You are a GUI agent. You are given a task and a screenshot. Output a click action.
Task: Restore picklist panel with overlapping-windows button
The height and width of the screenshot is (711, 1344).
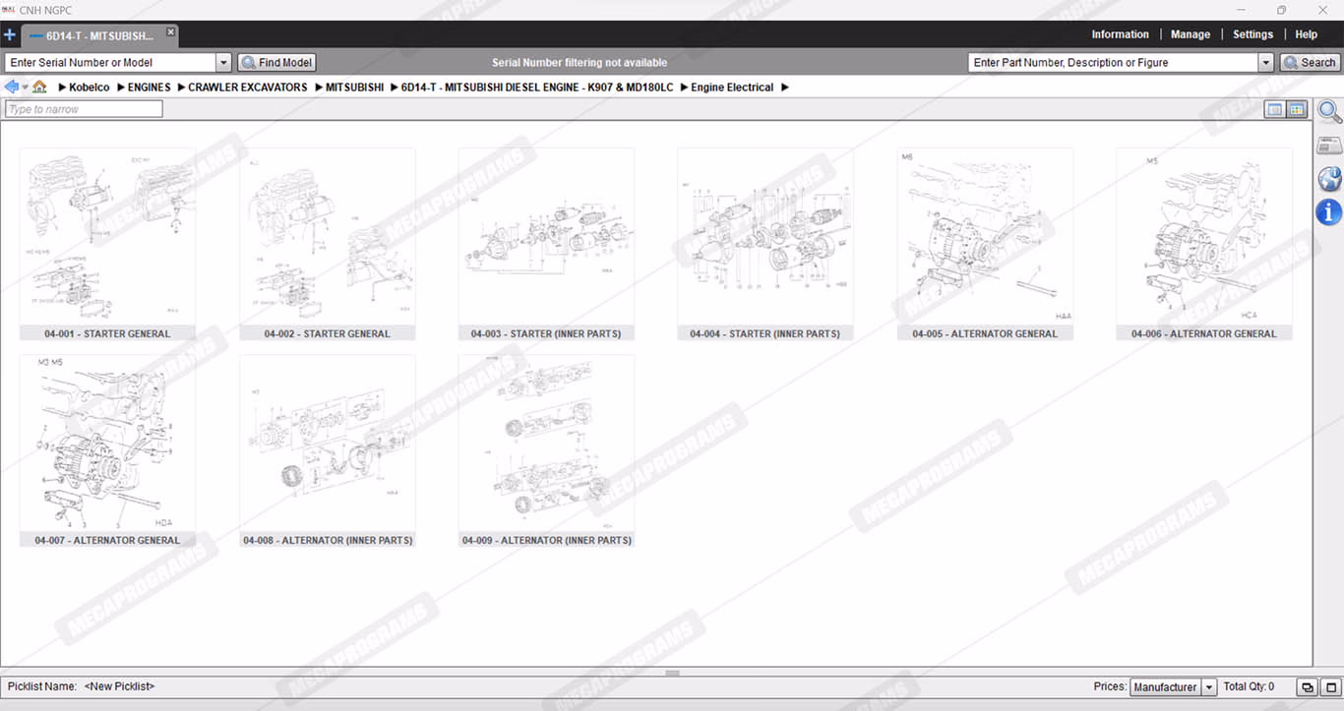(x=1307, y=687)
